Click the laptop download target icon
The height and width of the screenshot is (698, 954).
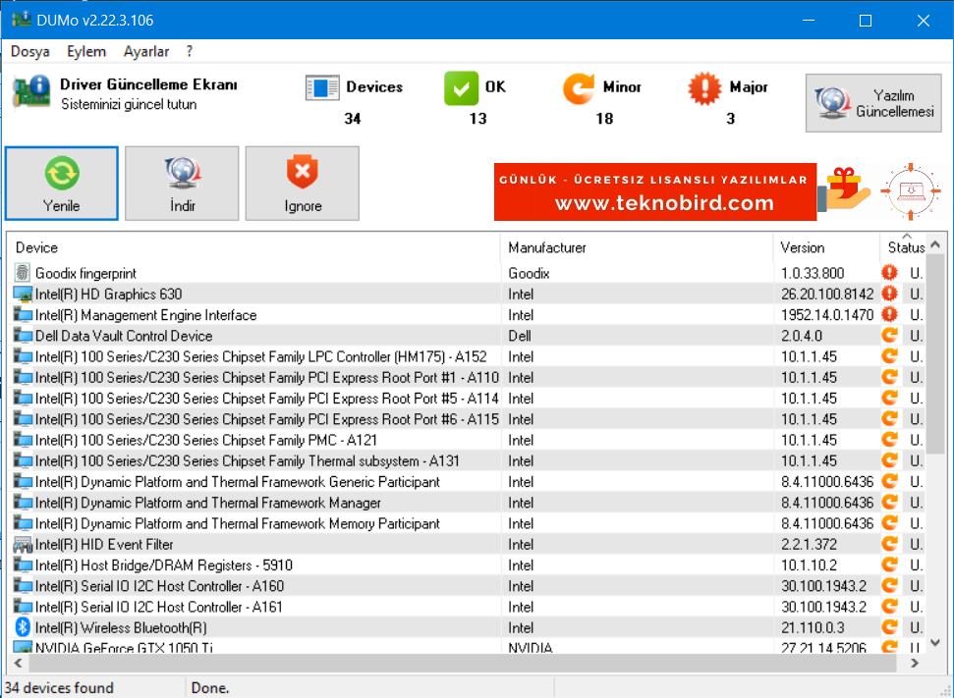(910, 191)
